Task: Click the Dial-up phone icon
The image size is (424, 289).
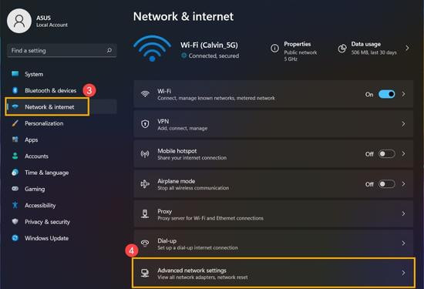Action: pyautogui.click(x=145, y=243)
